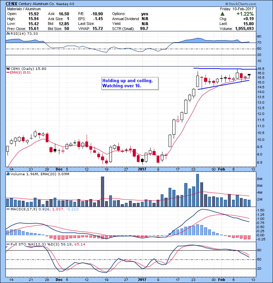Screen dimensions: 273x283
Task: Click the 70 level label on RSI axis
Action: tap(259, 43)
